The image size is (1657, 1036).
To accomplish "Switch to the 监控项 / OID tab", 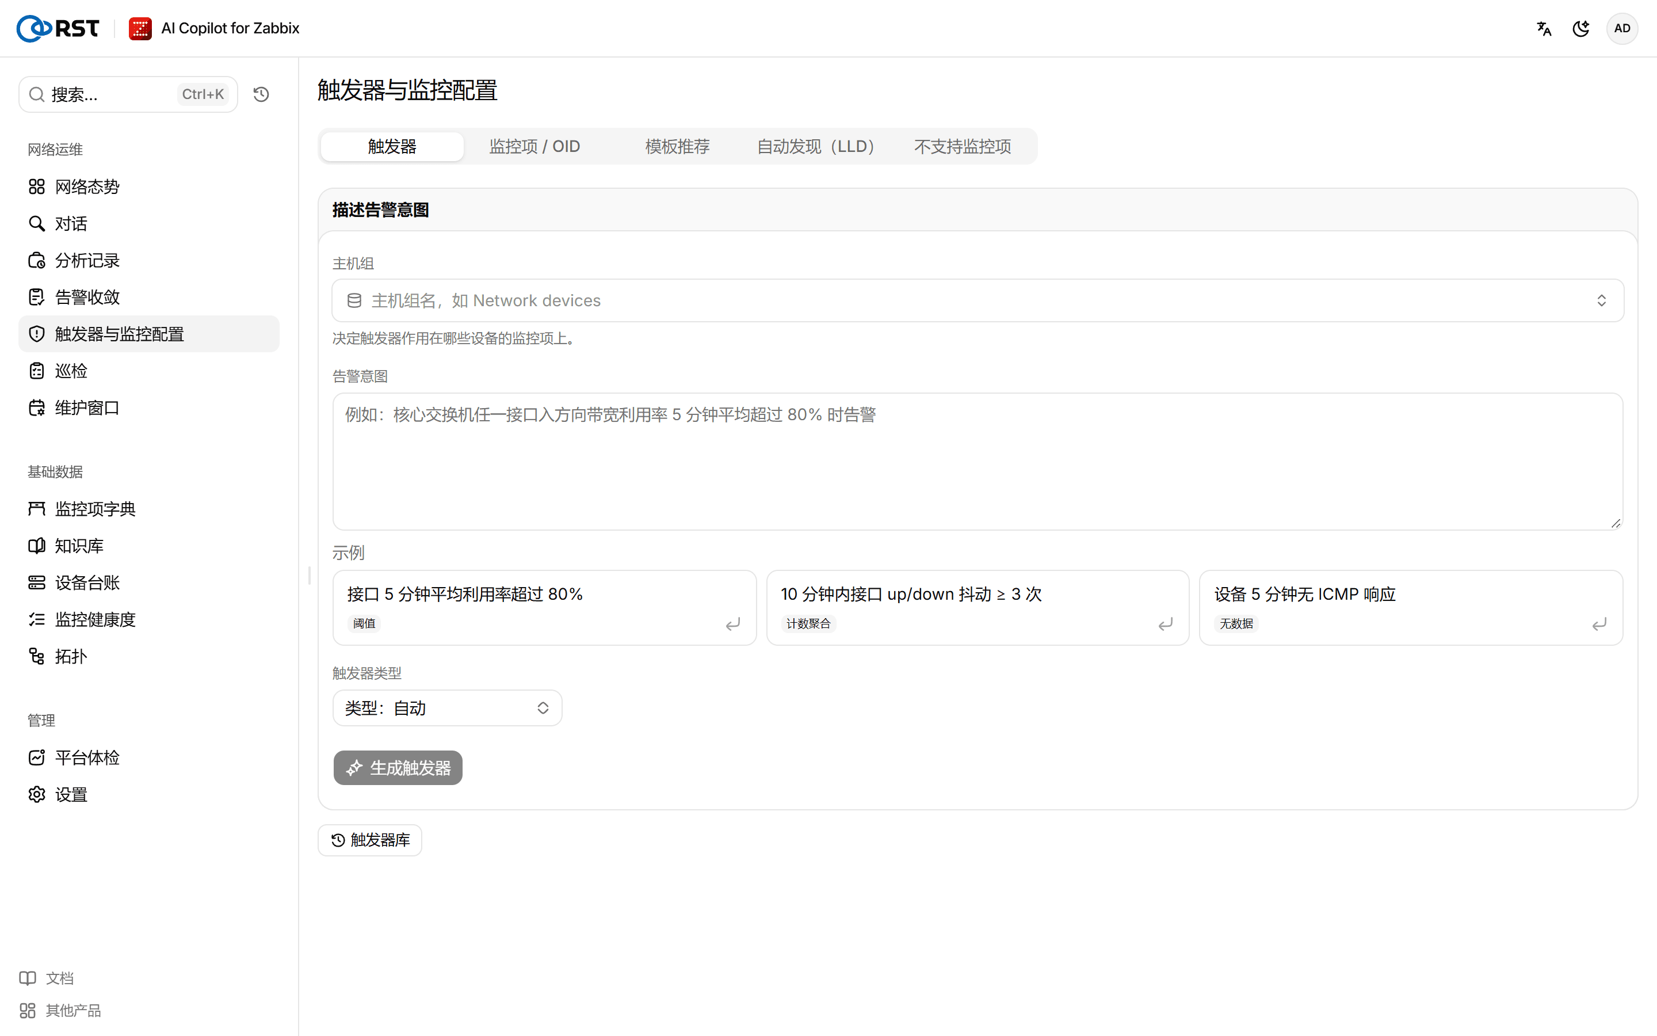I will point(534,147).
